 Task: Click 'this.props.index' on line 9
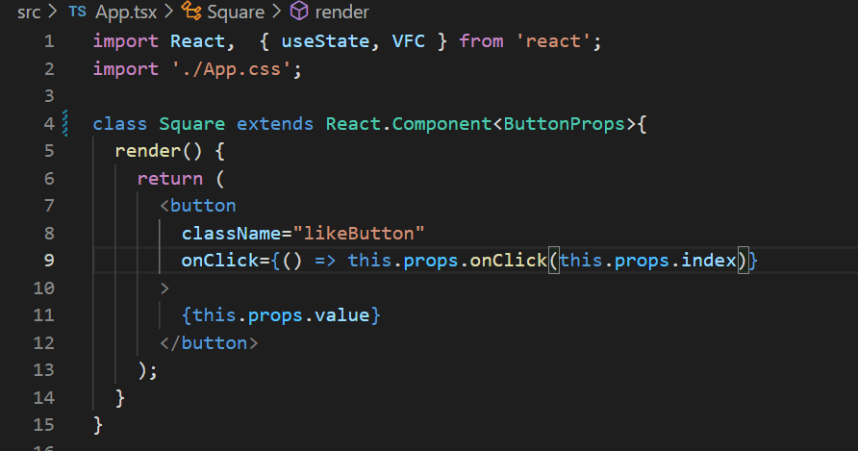coord(648,261)
